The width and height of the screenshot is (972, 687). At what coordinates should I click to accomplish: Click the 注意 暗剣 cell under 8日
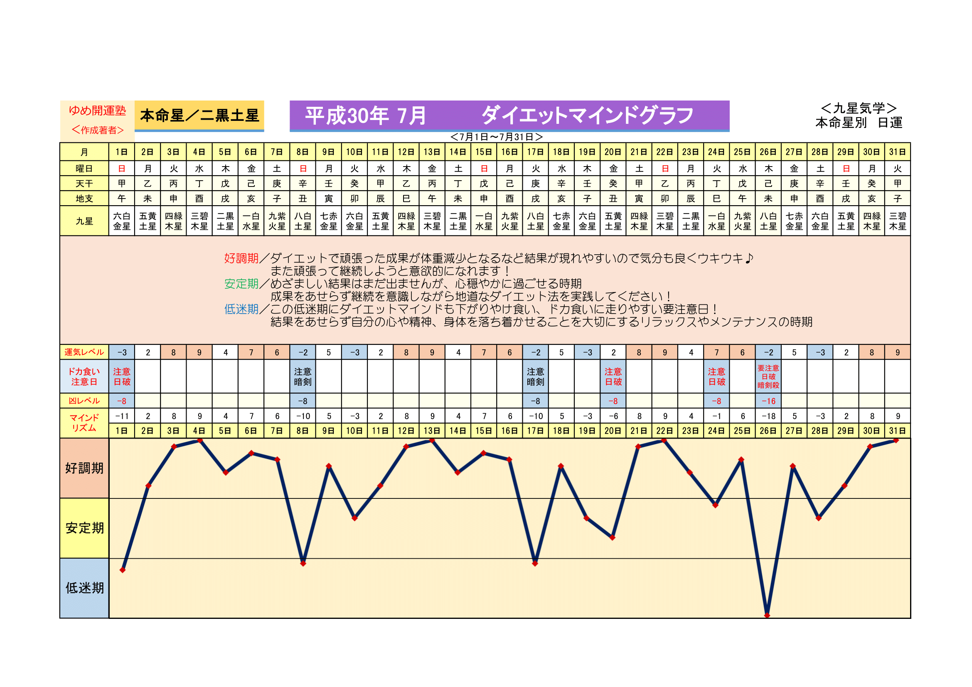point(303,376)
